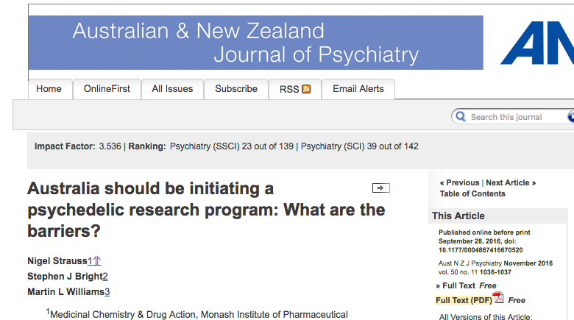Screen dimensions: 574x320
Task: Go to the All Issues tab
Action: click(x=172, y=89)
